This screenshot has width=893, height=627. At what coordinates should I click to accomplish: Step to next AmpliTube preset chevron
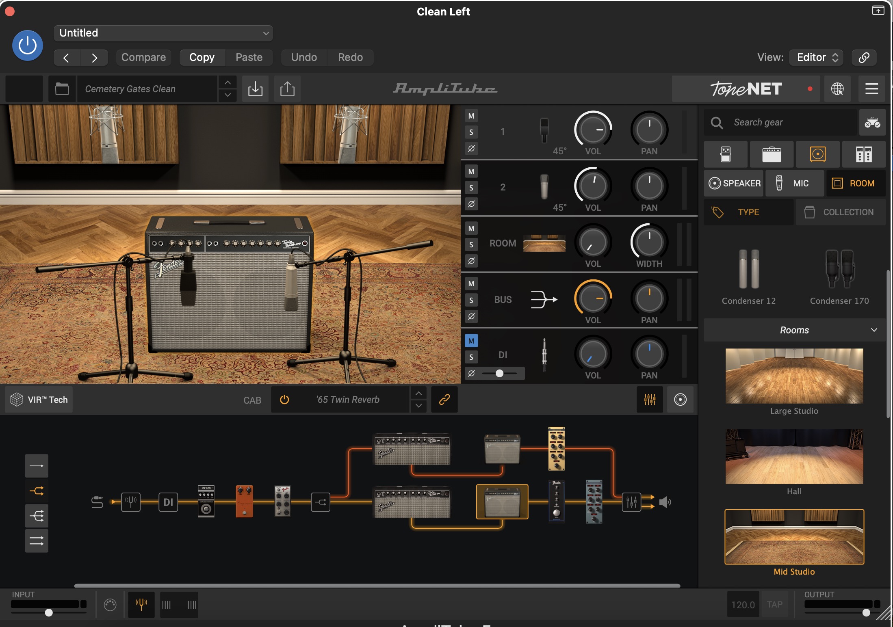click(x=228, y=95)
